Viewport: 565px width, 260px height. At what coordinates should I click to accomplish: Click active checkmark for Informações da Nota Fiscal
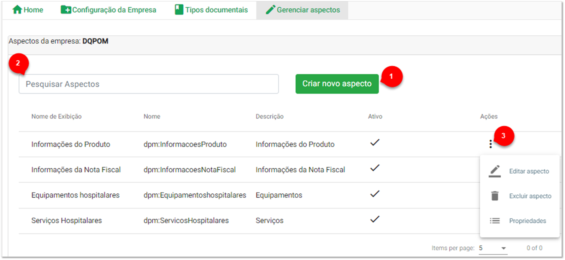375,168
